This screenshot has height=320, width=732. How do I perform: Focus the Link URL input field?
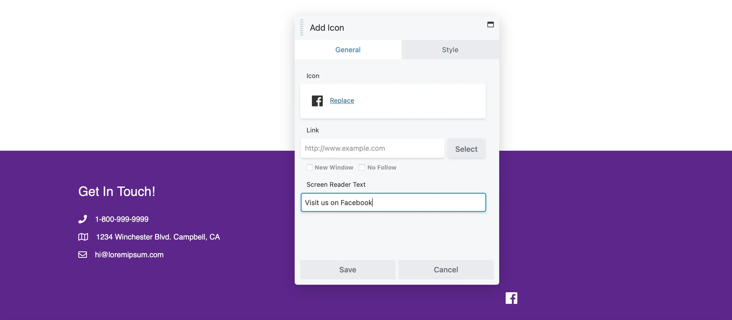[x=372, y=148]
